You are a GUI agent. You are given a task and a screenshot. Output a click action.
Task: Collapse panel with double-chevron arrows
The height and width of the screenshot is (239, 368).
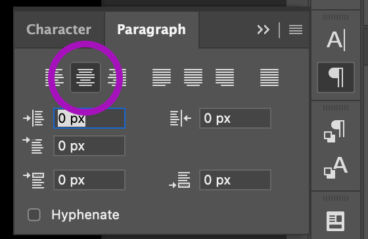[263, 30]
